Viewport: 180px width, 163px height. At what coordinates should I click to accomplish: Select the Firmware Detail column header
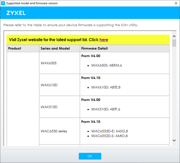click(94, 48)
